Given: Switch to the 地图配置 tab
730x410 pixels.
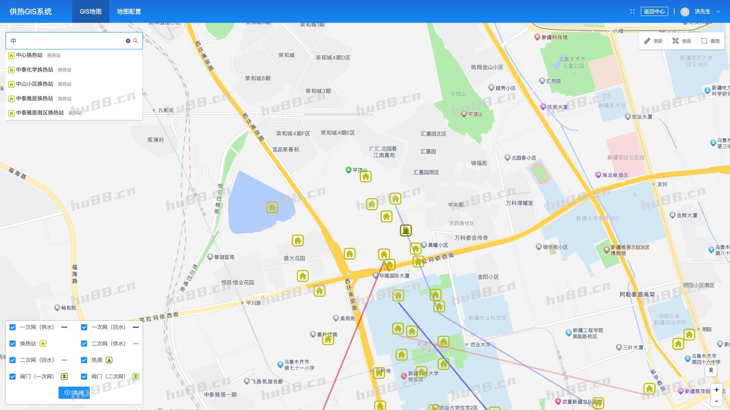Looking at the screenshot, I should point(129,11).
